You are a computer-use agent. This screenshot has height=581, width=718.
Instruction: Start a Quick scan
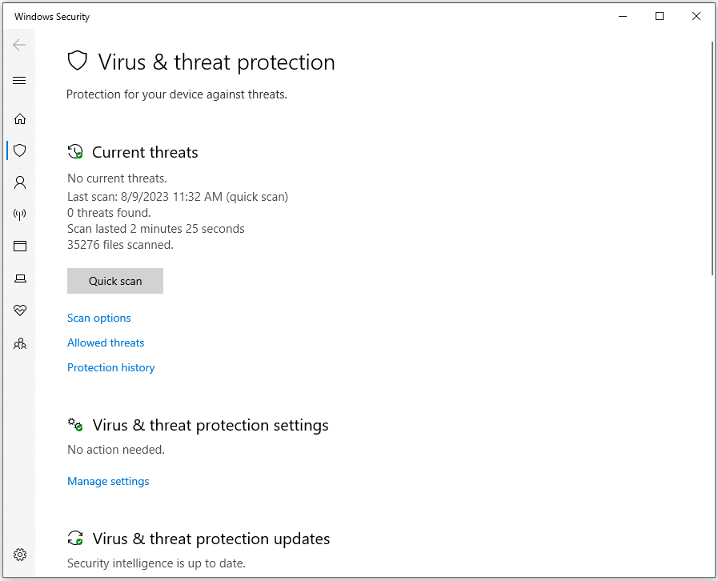click(115, 281)
